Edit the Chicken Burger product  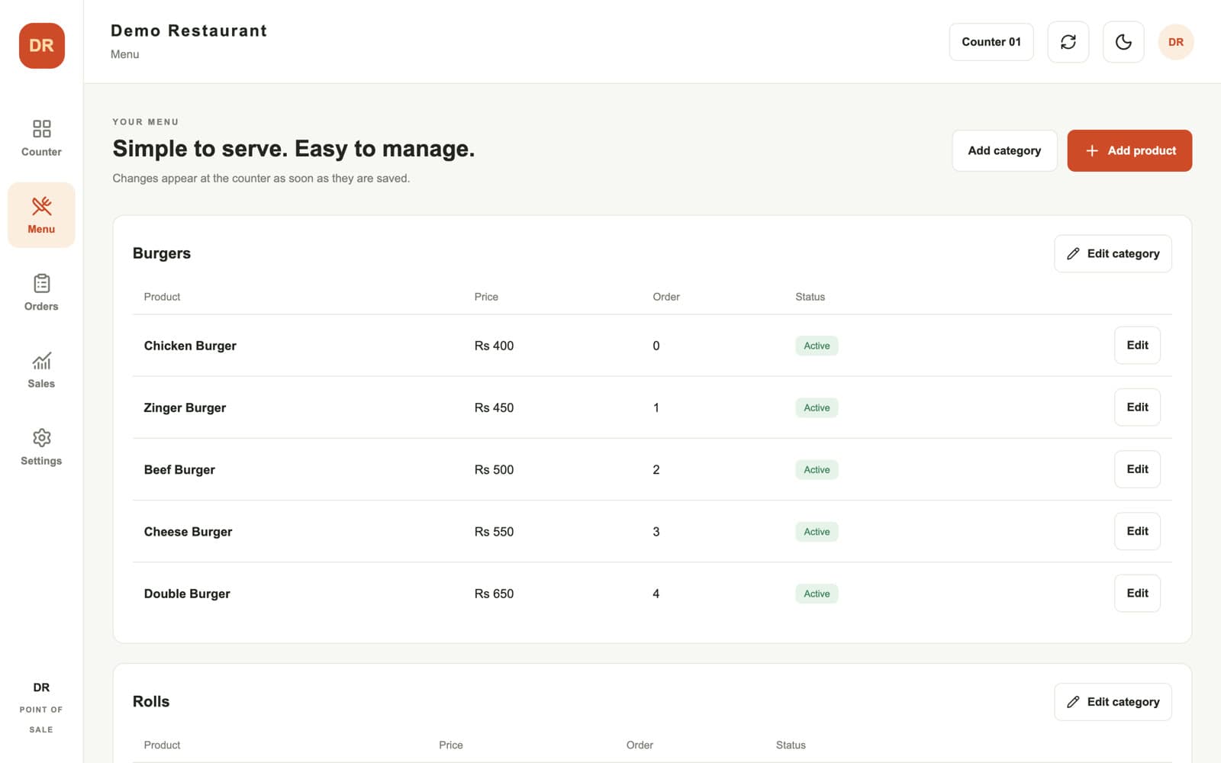[x=1137, y=345]
